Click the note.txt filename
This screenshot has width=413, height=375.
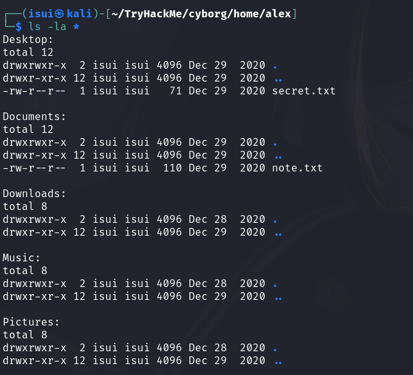[297, 168]
